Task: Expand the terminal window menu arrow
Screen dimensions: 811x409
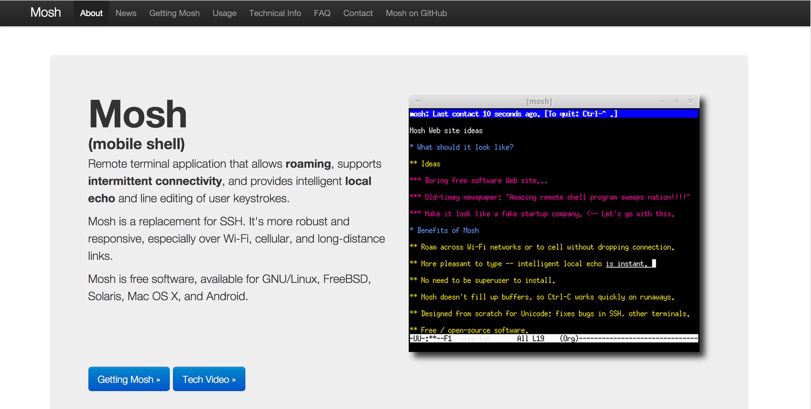Action: point(417,101)
